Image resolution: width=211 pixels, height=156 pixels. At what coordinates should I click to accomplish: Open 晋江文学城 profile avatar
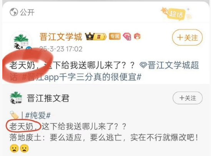pyautogui.click(x=21, y=42)
